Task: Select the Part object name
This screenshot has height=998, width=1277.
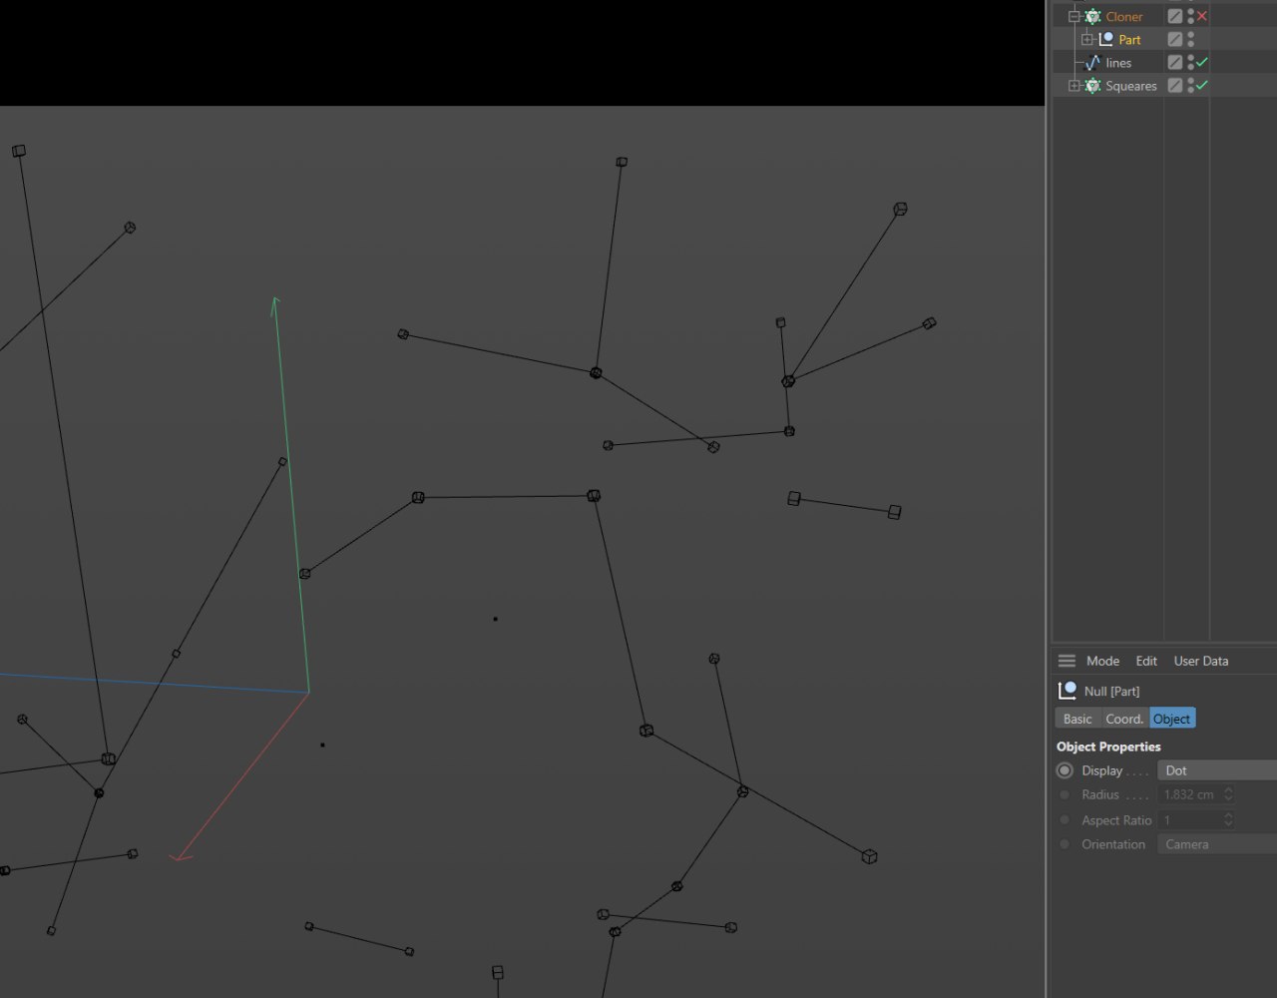Action: point(1129,39)
